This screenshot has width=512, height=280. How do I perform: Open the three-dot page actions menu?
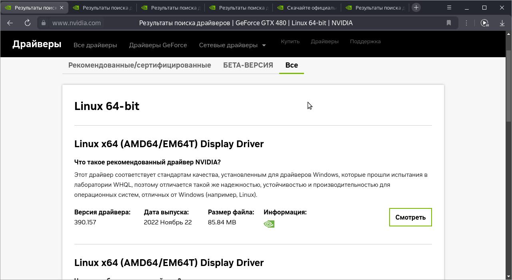[x=466, y=23]
